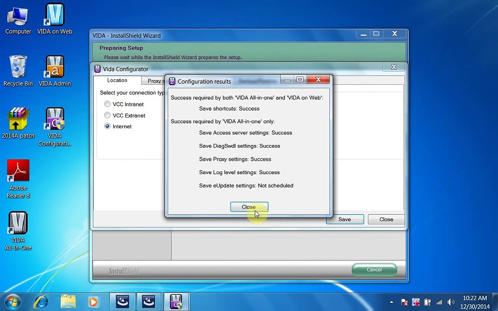
Task: Click Close button in Vida Configurator window
Action: pyautogui.click(x=386, y=219)
